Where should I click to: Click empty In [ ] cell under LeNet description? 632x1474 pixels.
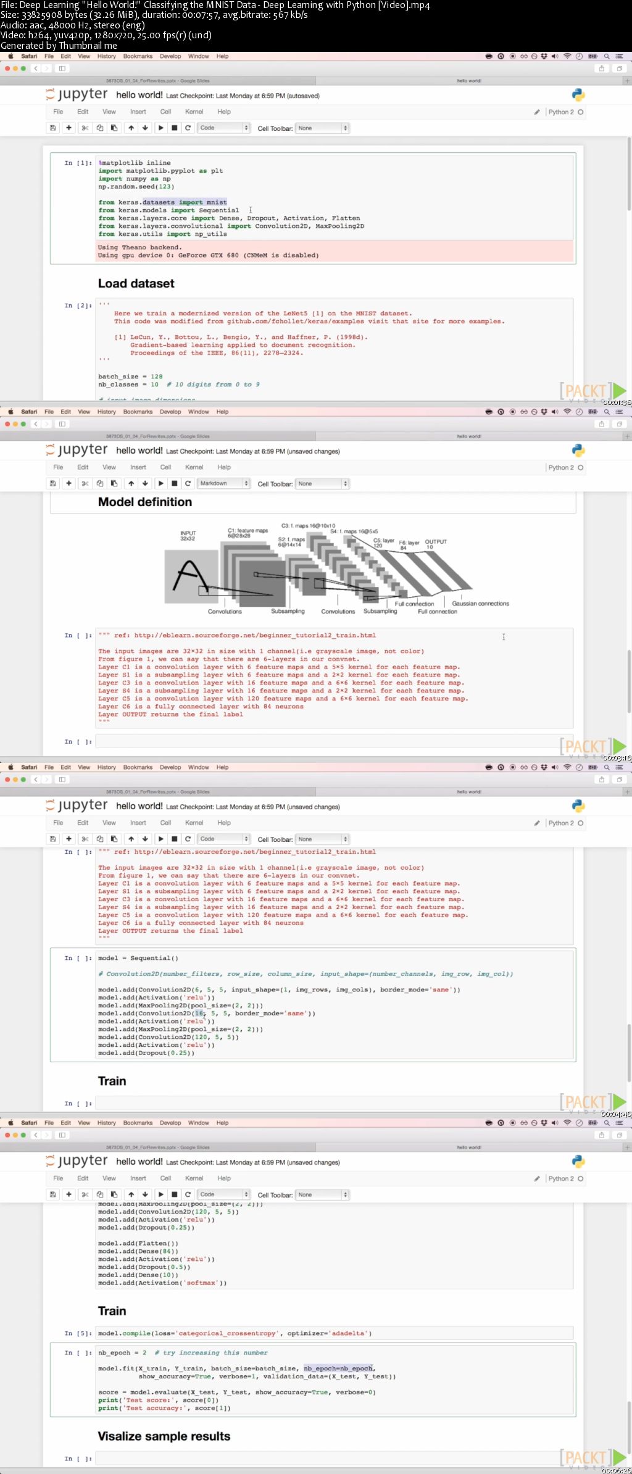click(334, 741)
